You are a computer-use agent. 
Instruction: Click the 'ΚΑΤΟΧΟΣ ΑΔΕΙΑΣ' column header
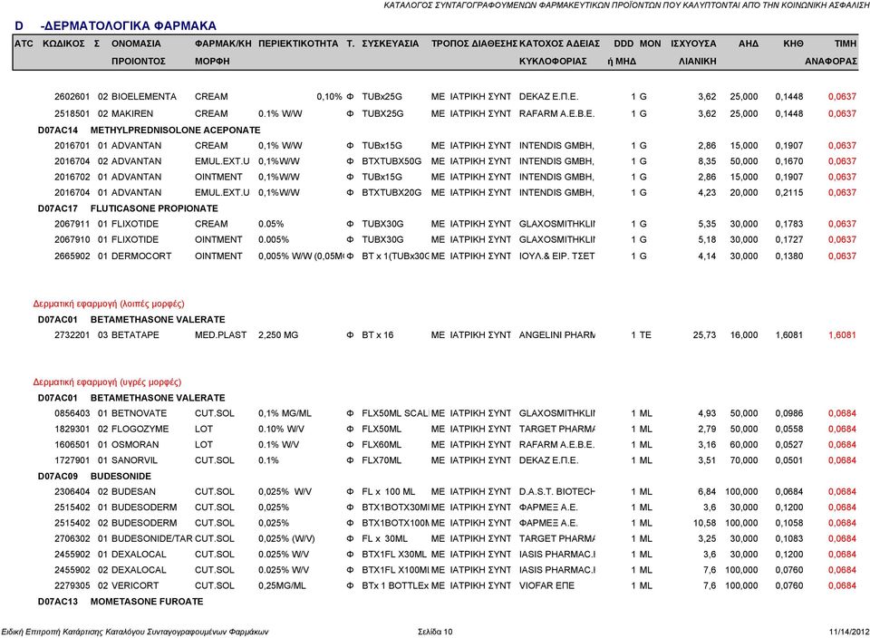coord(559,43)
